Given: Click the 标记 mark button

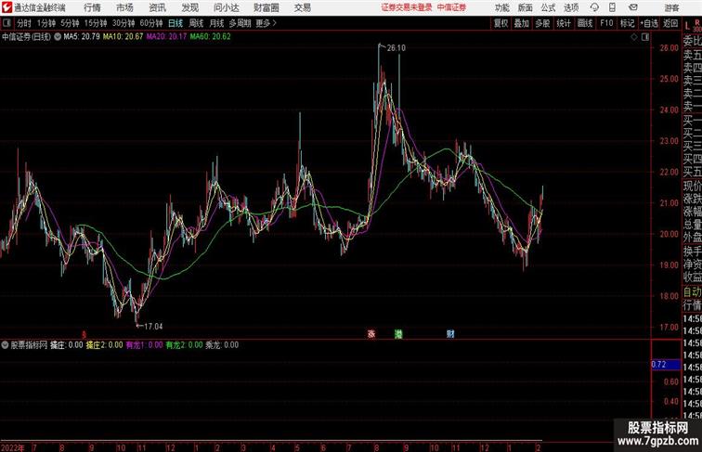Looking at the screenshot, I should pos(627,23).
